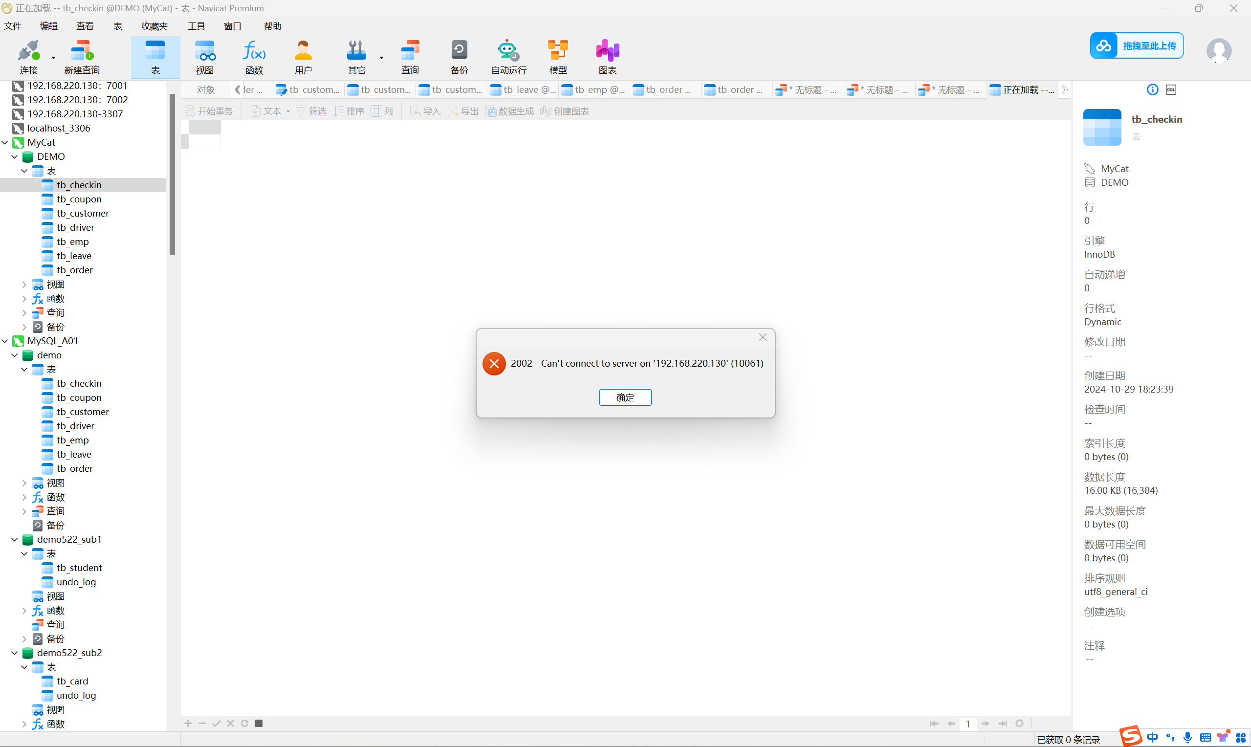Click the stop square in bottom bar
The width and height of the screenshot is (1251, 747).
click(x=259, y=724)
